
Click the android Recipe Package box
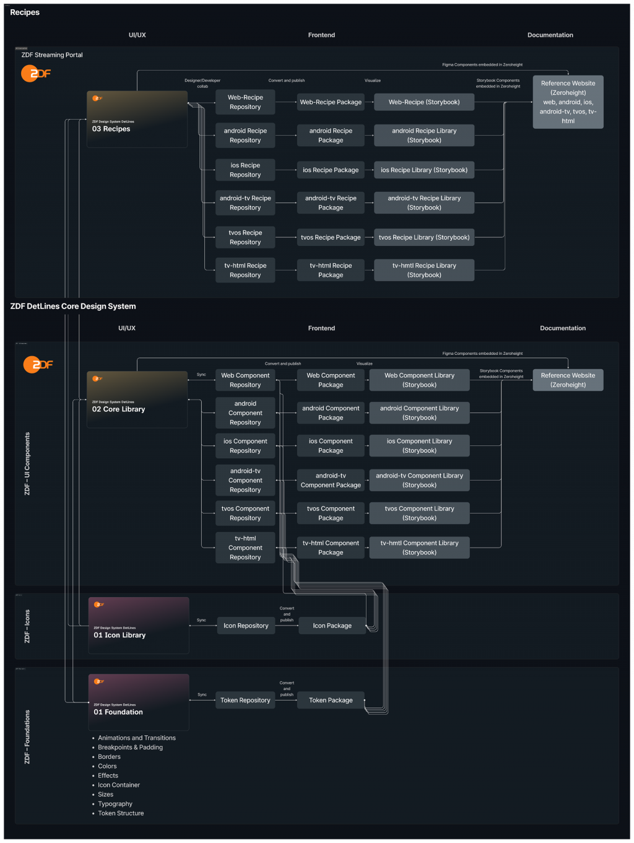(x=331, y=136)
